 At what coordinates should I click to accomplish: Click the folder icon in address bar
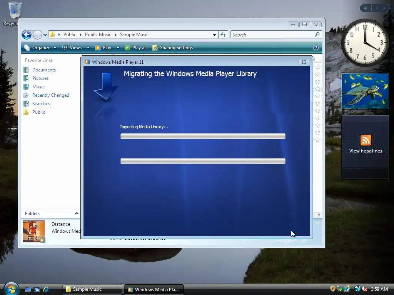52,34
